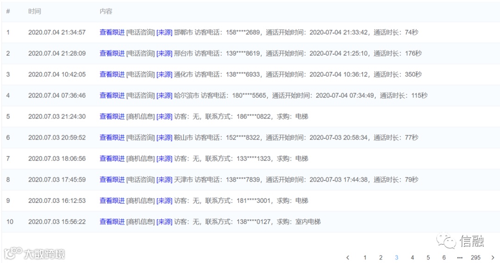Select timestamp 2020.07.03 16:12:53
The height and width of the screenshot is (263, 500).
pyautogui.click(x=57, y=200)
